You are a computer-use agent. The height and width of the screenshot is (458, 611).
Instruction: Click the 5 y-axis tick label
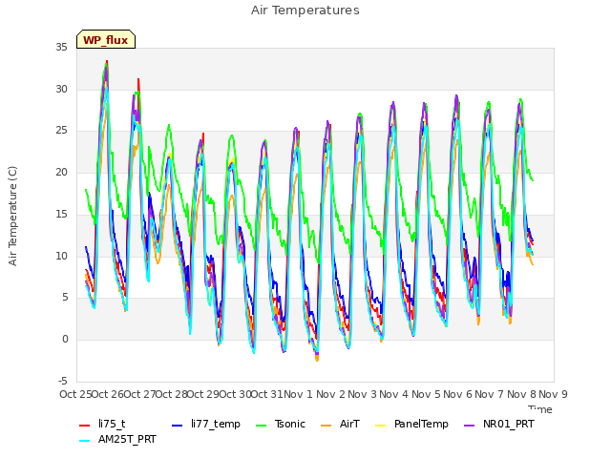tap(65, 298)
